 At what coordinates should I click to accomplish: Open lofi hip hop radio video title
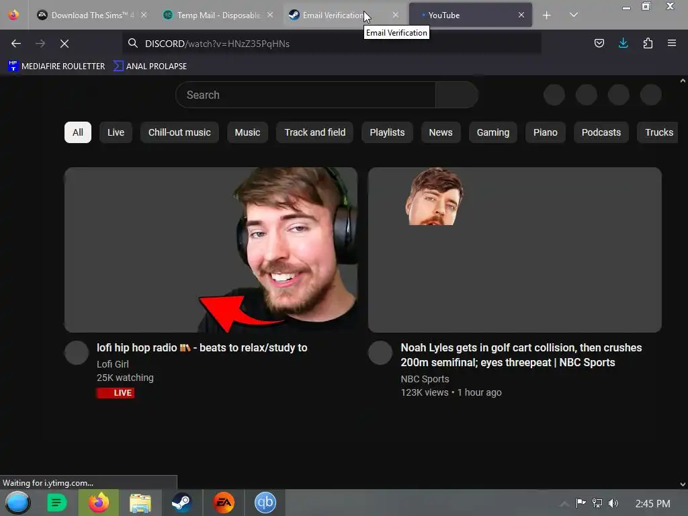[x=202, y=348]
